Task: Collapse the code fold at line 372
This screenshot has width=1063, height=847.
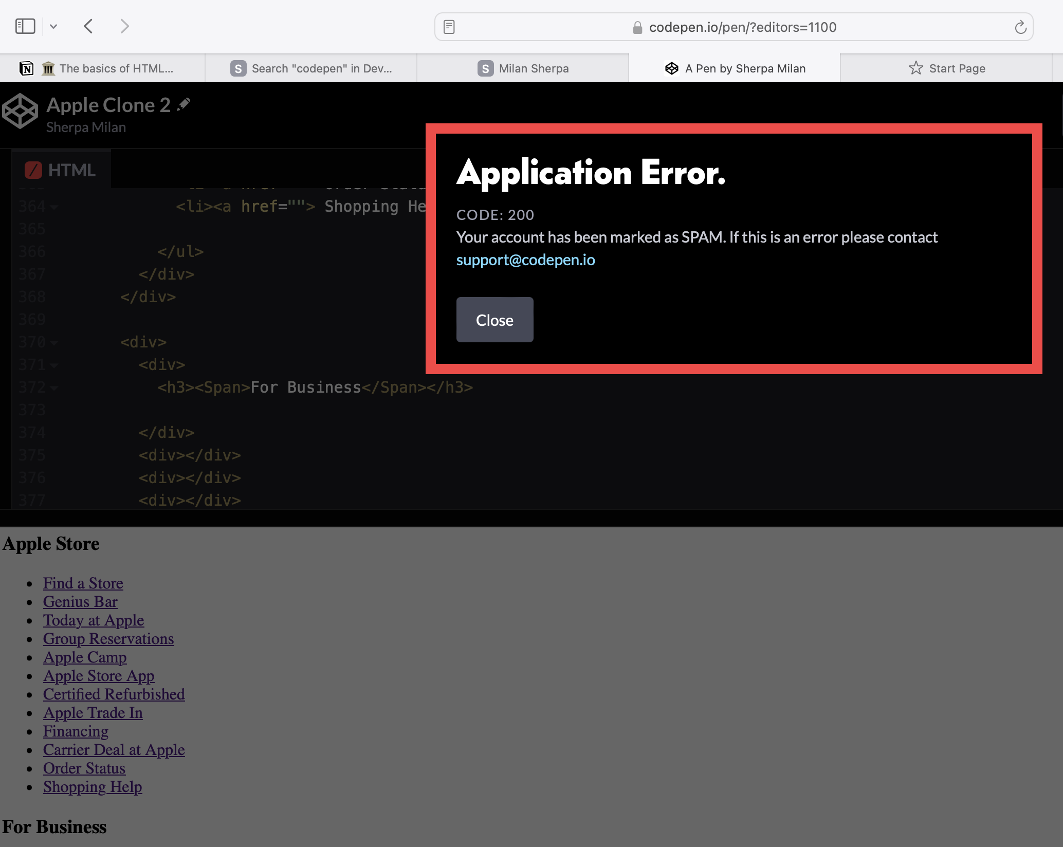Action: (x=54, y=388)
